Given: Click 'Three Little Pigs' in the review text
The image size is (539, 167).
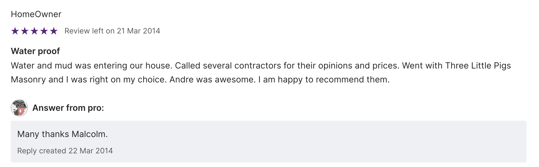Looking at the screenshot, I should [x=478, y=66].
